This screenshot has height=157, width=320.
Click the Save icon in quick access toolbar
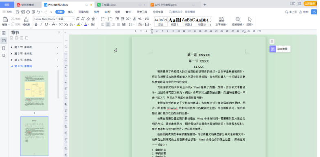18,12
